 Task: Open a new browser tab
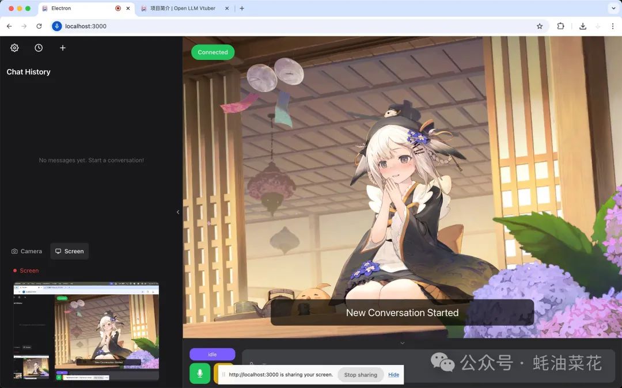(241, 8)
